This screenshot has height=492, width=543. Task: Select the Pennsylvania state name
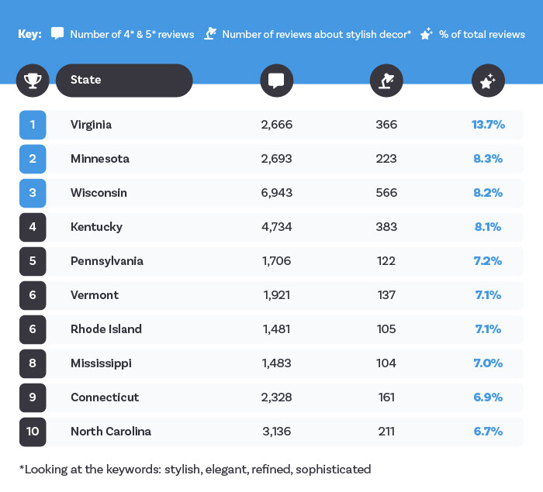tap(107, 261)
